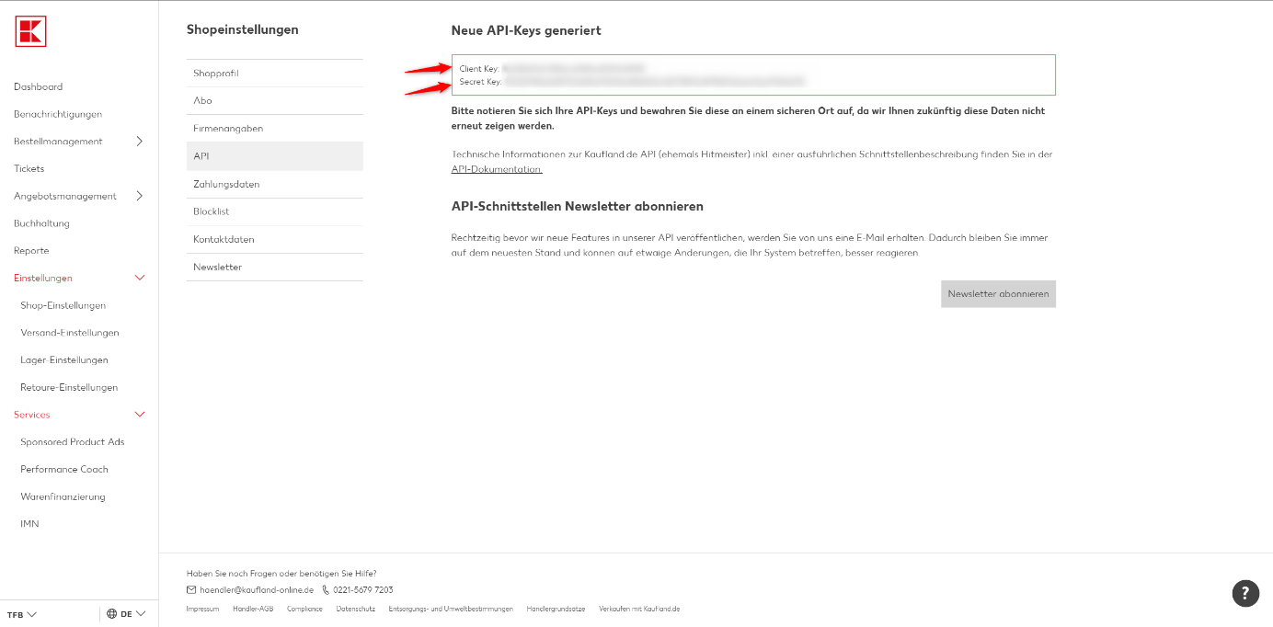Click the phone number 0221-5679 7203

362,590
